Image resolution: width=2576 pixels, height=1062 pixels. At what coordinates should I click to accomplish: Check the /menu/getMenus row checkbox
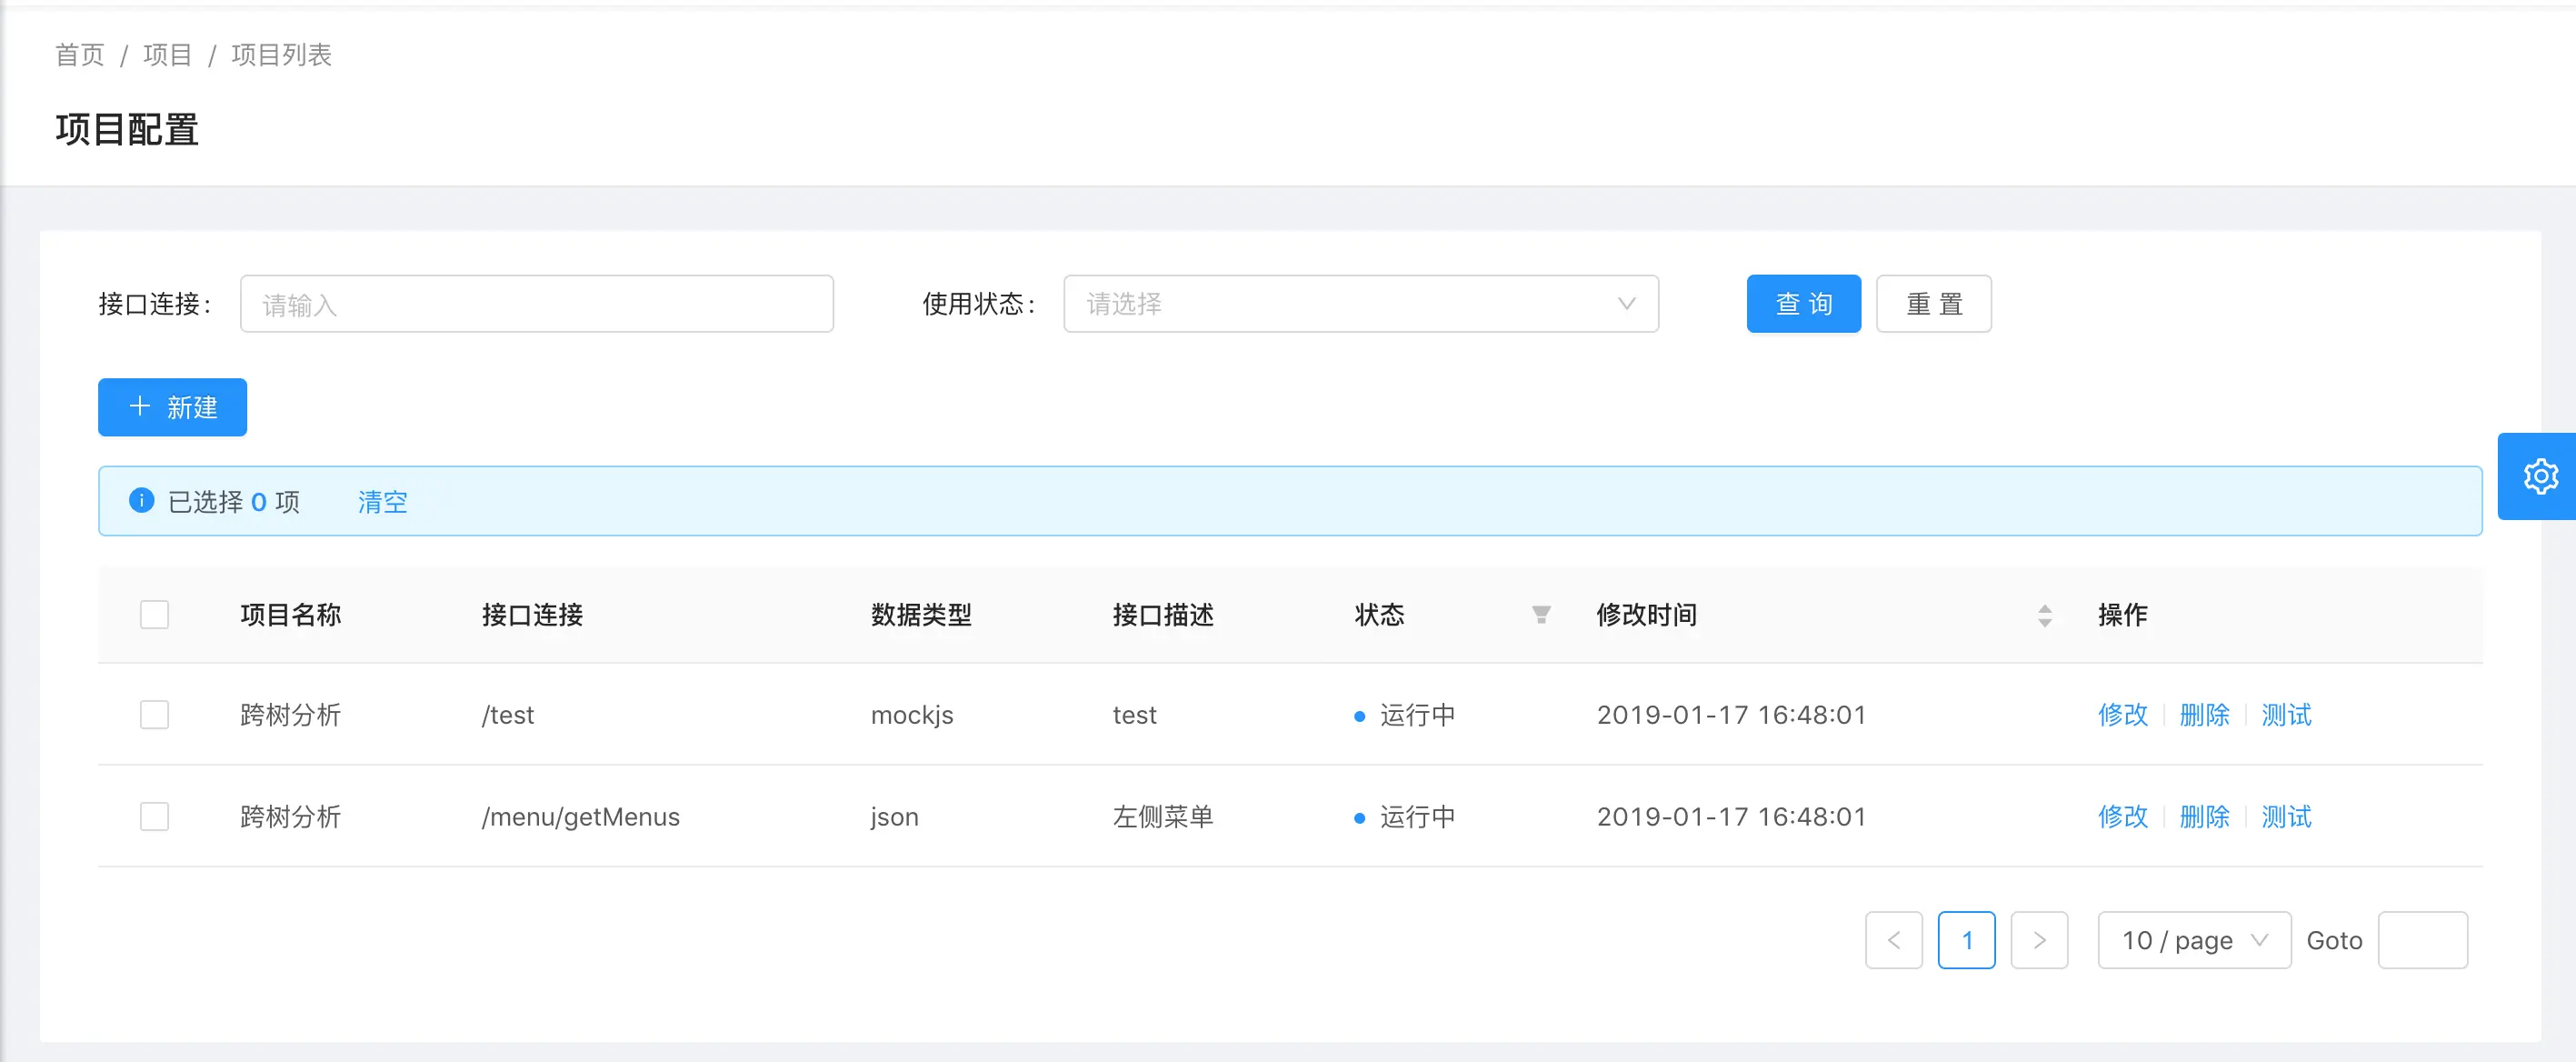154,817
